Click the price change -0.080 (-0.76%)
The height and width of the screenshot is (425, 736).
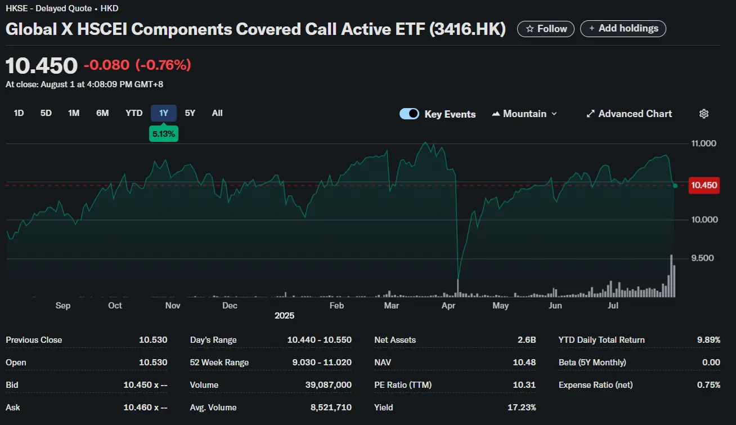[x=137, y=65]
